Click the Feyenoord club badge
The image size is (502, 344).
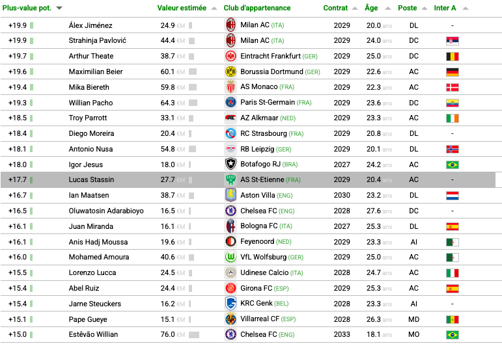[x=231, y=241]
